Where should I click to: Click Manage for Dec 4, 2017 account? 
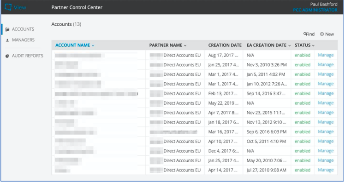[326, 151]
